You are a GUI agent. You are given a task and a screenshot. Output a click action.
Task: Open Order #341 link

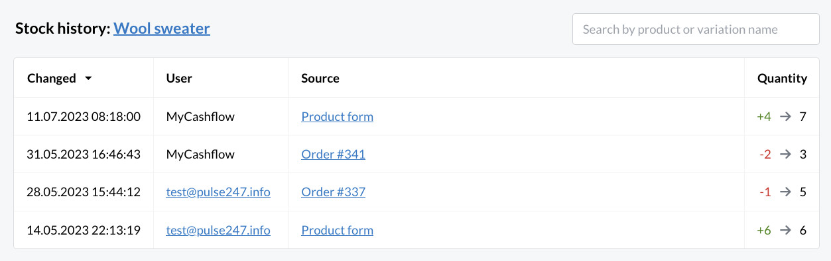(x=333, y=155)
